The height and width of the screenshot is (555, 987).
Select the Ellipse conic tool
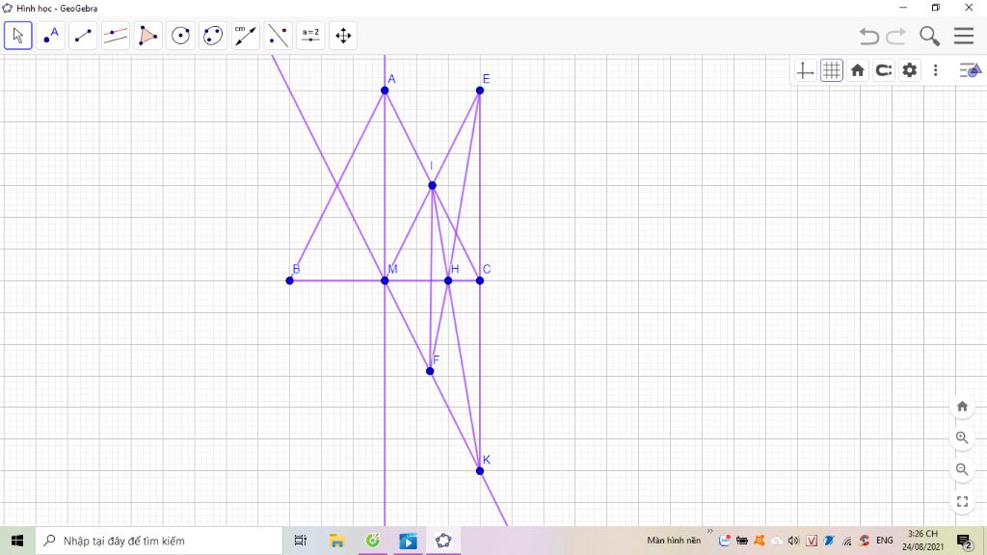tap(213, 36)
